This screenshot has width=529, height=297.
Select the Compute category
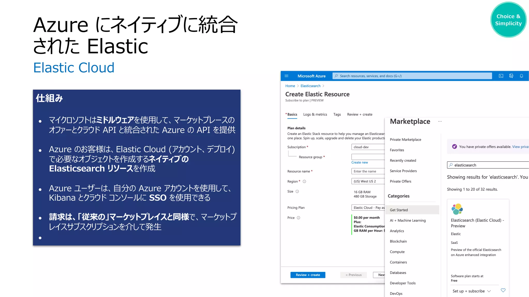pos(397,252)
